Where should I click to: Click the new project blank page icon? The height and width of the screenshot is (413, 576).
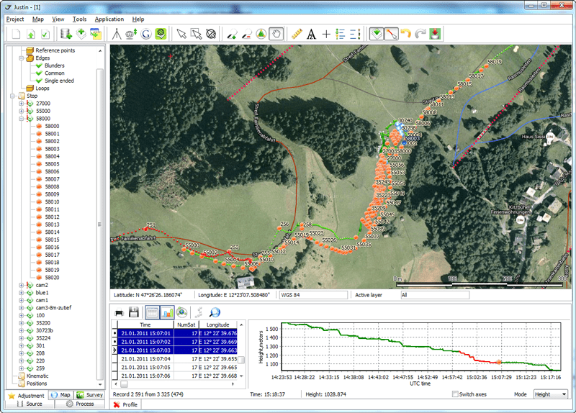pyautogui.click(x=16, y=34)
